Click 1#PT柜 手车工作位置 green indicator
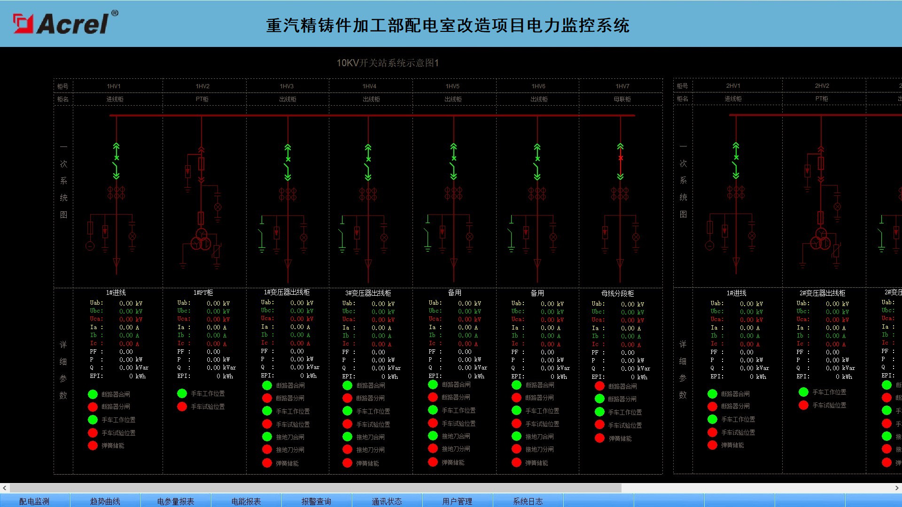The width and height of the screenshot is (902, 507). coord(182,393)
